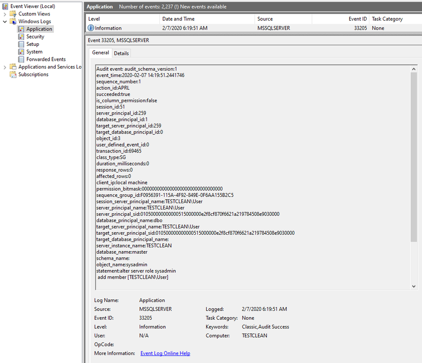Select the Windows Logs label
This screenshot has height=363, width=422.
pyautogui.click(x=35, y=21)
